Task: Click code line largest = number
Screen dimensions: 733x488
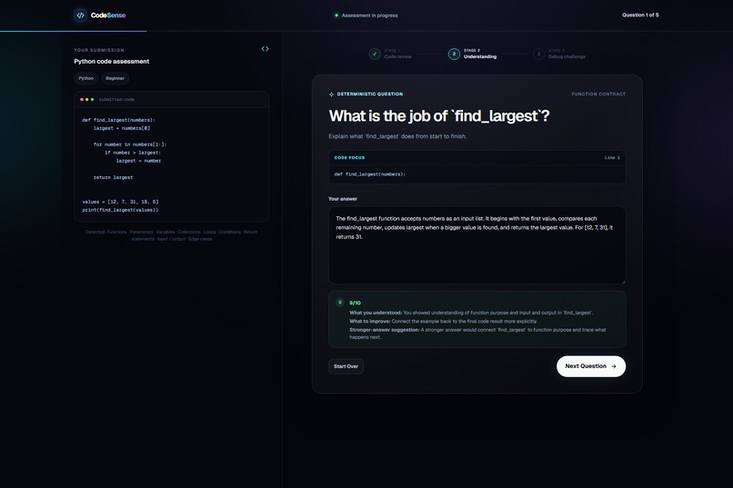Action: tap(138, 161)
